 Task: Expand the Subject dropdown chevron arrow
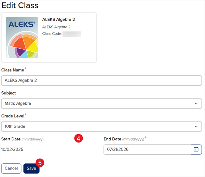point(196,103)
